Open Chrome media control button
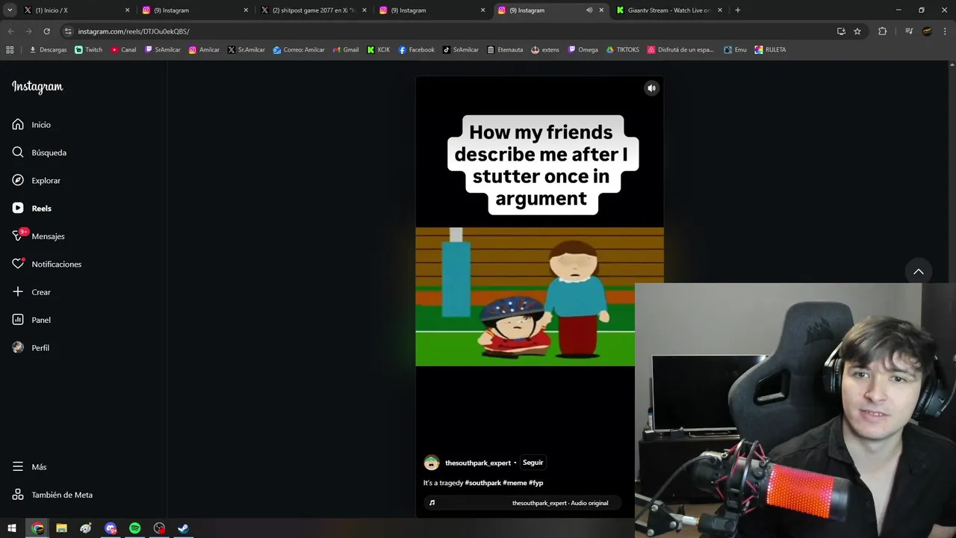The image size is (956, 538). (x=909, y=31)
